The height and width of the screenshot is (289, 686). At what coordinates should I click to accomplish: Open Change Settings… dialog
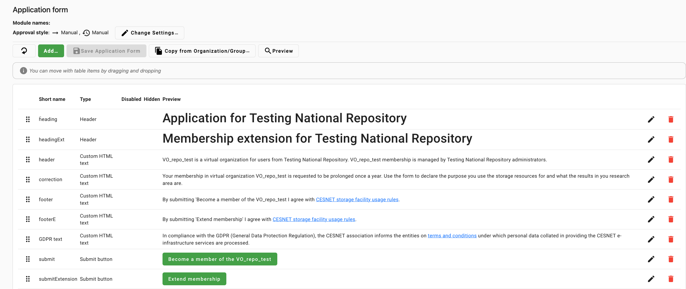tap(149, 33)
